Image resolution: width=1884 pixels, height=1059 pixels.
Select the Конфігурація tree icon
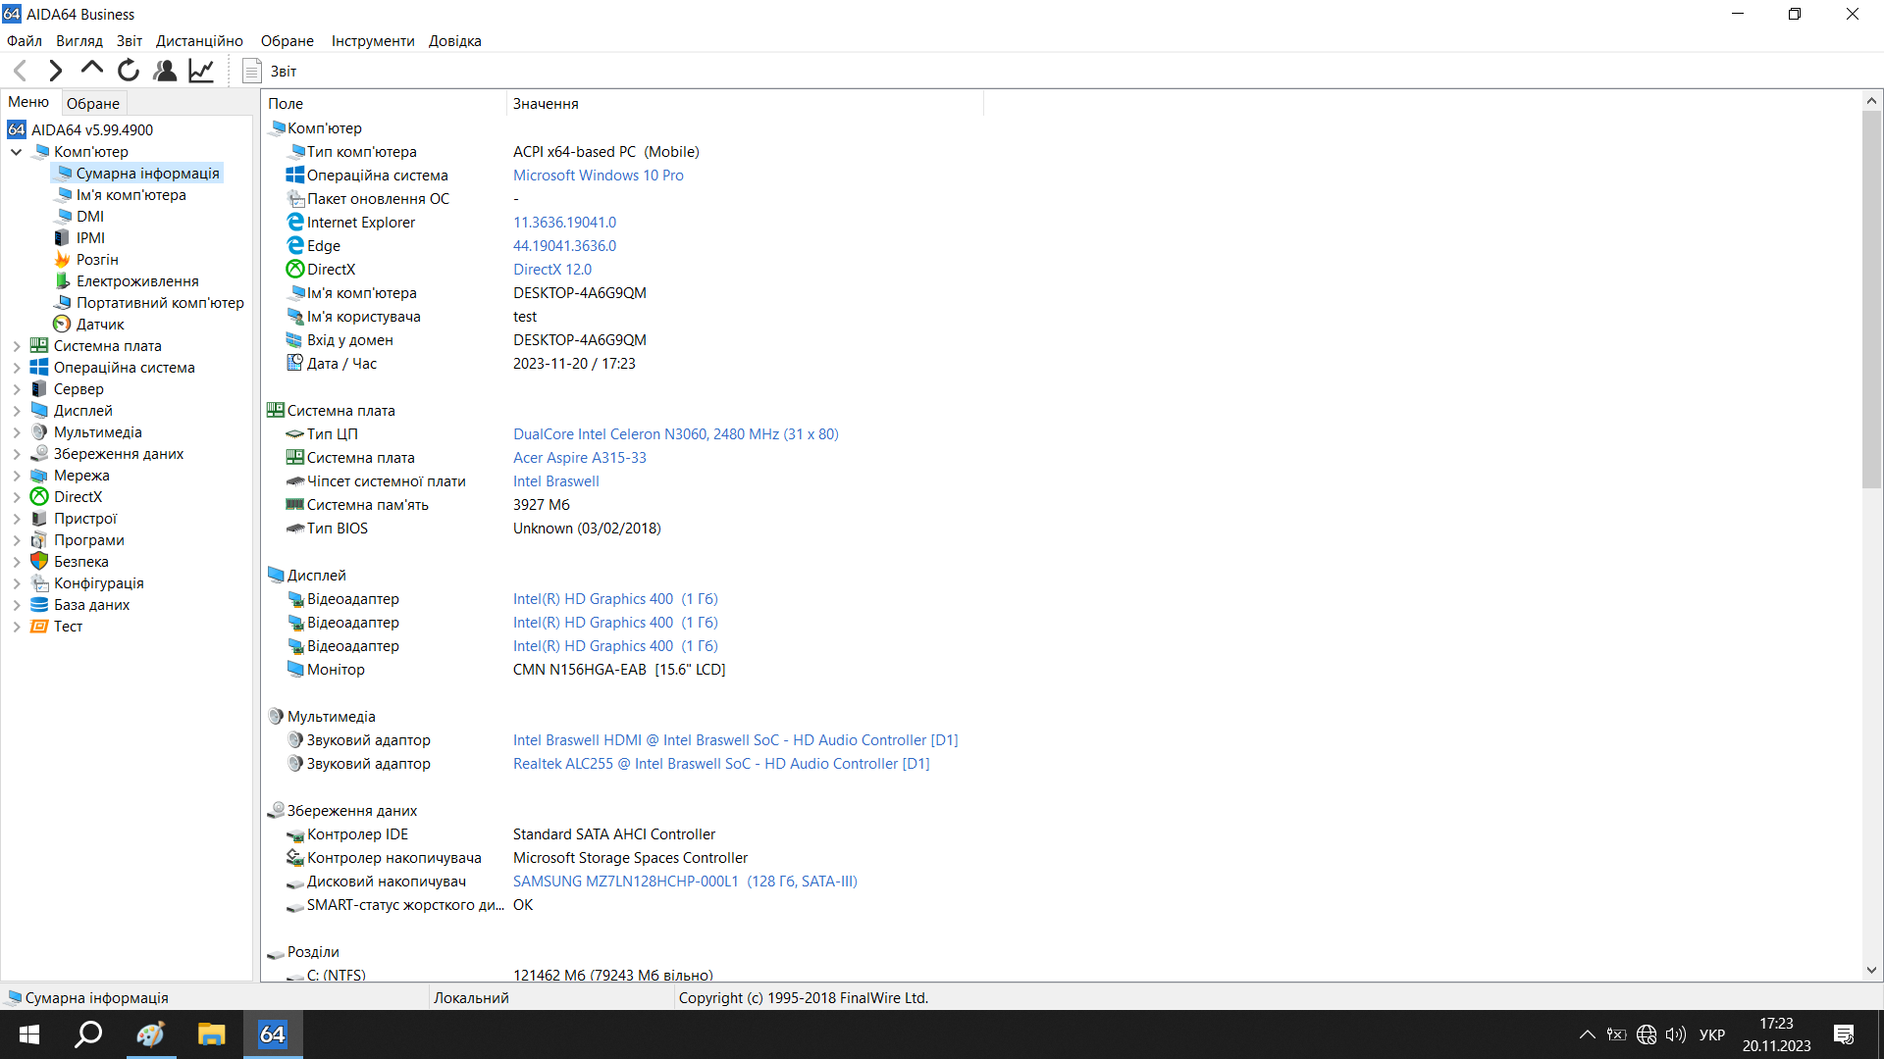pyautogui.click(x=39, y=583)
